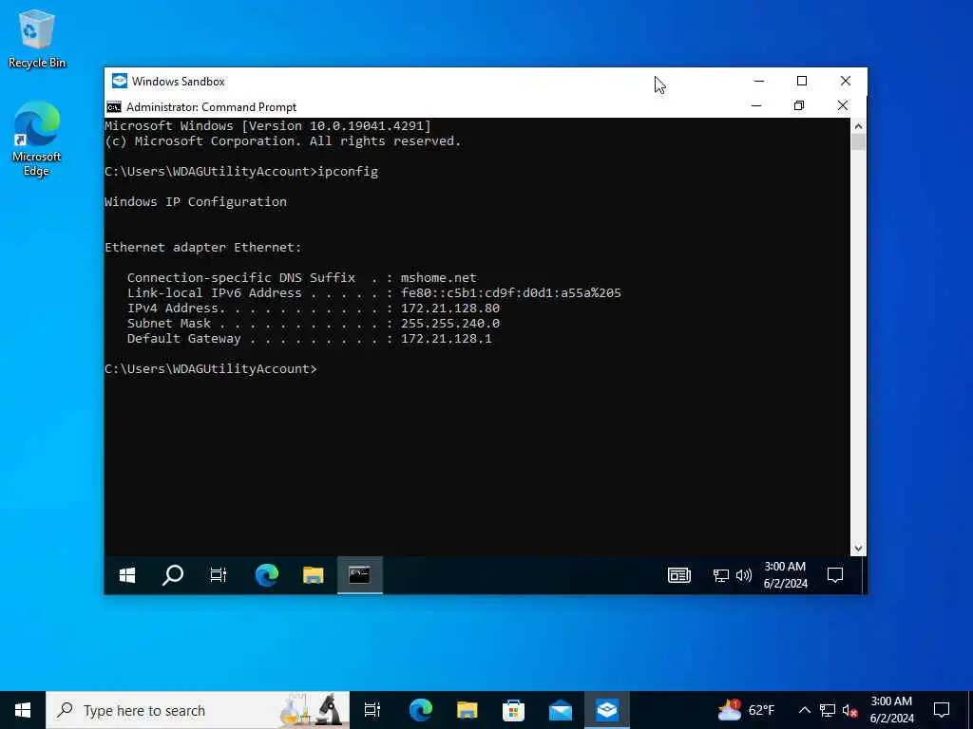Viewport: 973px width, 729px height.
Task: Close the Windows Sandbox window
Action: click(845, 82)
